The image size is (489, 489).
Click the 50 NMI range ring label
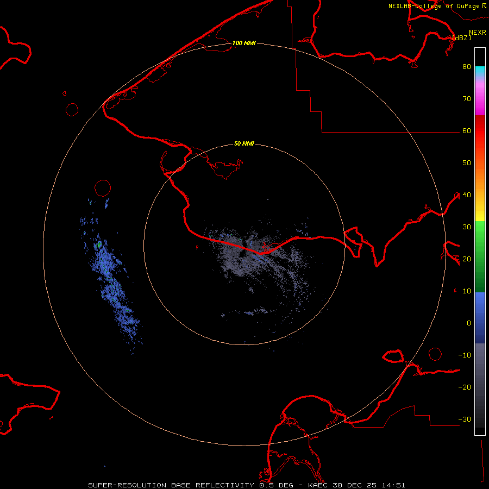[x=244, y=144]
